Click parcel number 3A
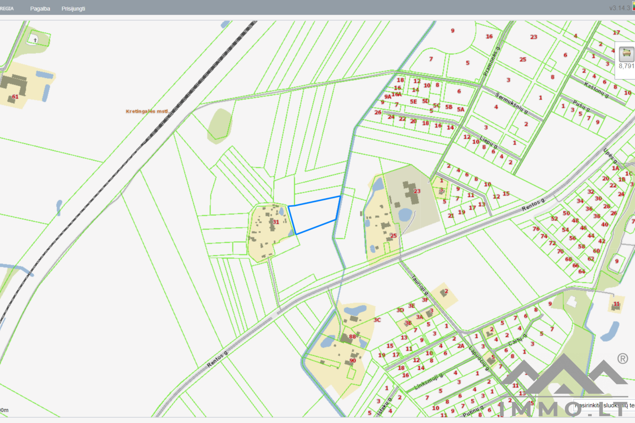 click(420, 317)
